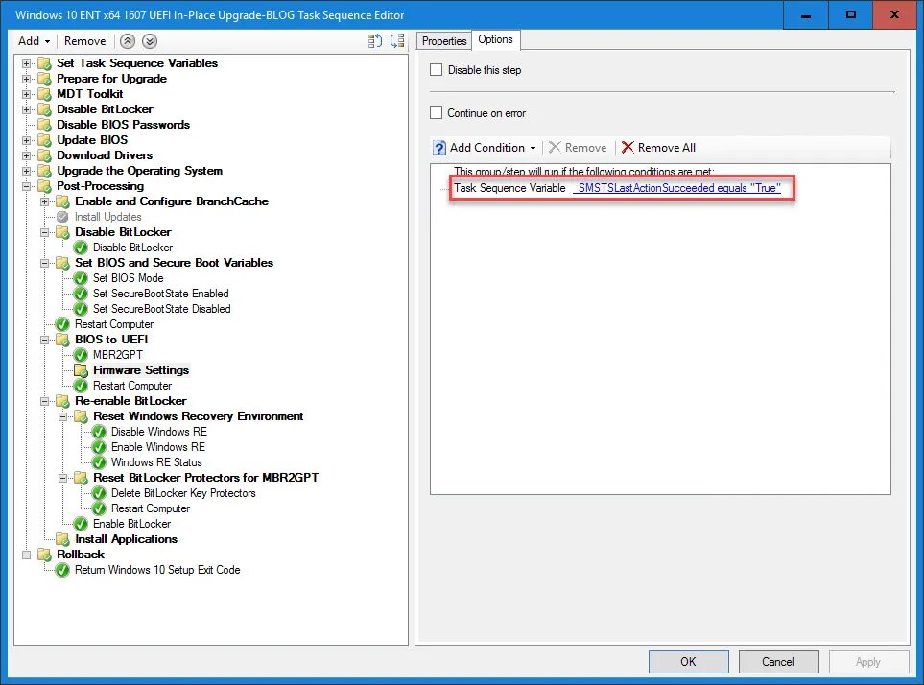Click Remove All conditions
Image resolution: width=924 pixels, height=685 pixels.
[x=659, y=148]
